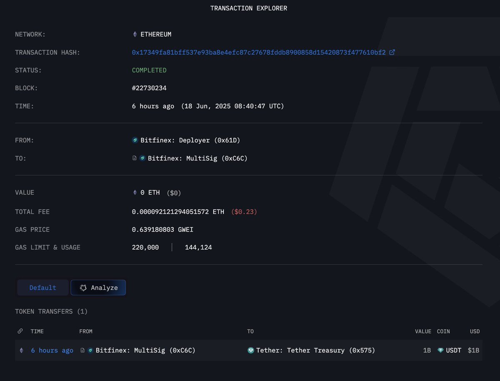Sort by the USD column header
Screen dimensions: 500x381
click(475, 331)
